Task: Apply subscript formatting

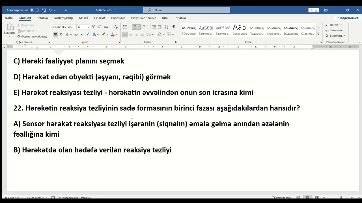Action: tap(82, 34)
